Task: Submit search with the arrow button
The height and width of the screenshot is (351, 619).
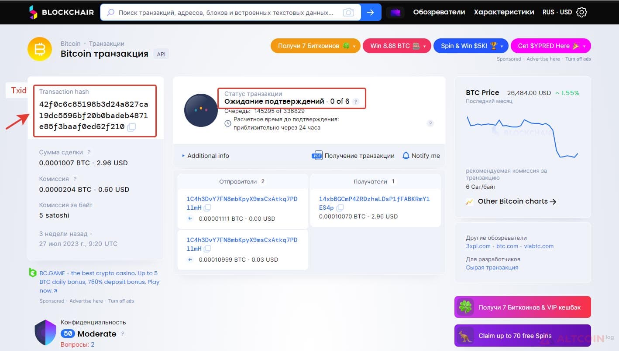Action: [x=371, y=12]
